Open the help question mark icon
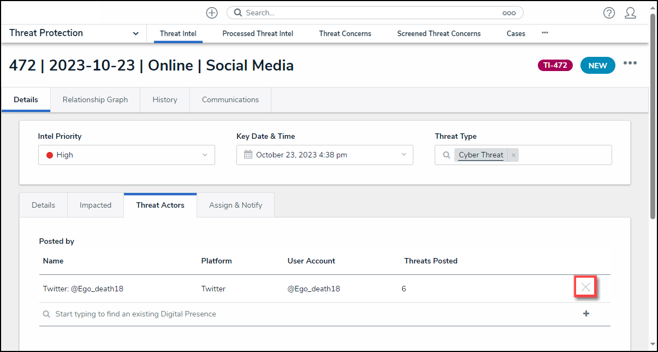The image size is (658, 352). [609, 13]
